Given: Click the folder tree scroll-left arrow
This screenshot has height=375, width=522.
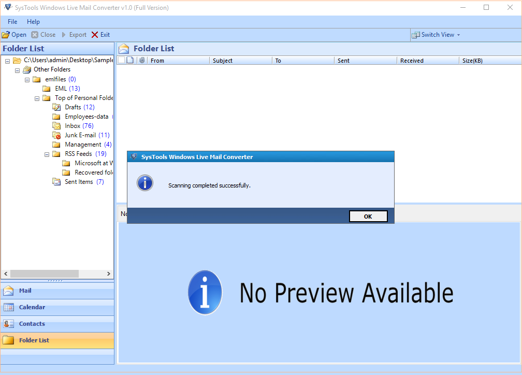Looking at the screenshot, I should 6,274.
